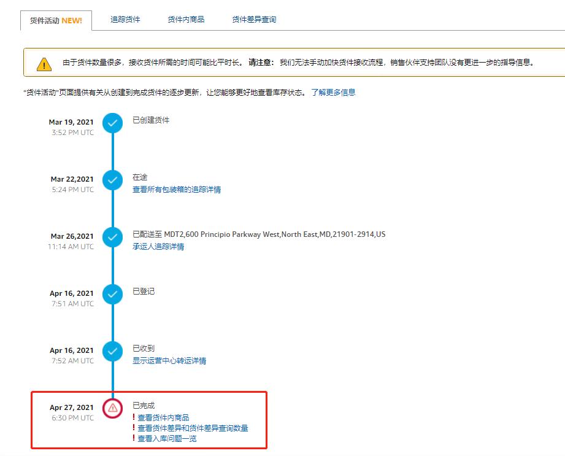Click the checkmark icon beside 已登记
This screenshot has width=565, height=456.
(112, 293)
